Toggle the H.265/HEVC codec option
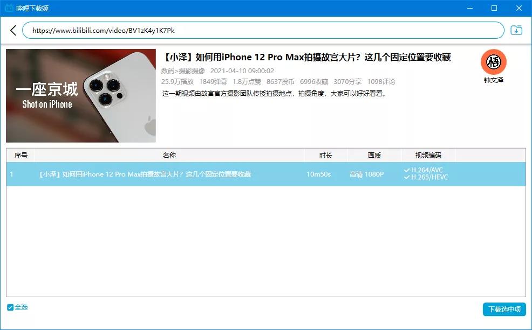The width and height of the screenshot is (532, 330). 426,177
